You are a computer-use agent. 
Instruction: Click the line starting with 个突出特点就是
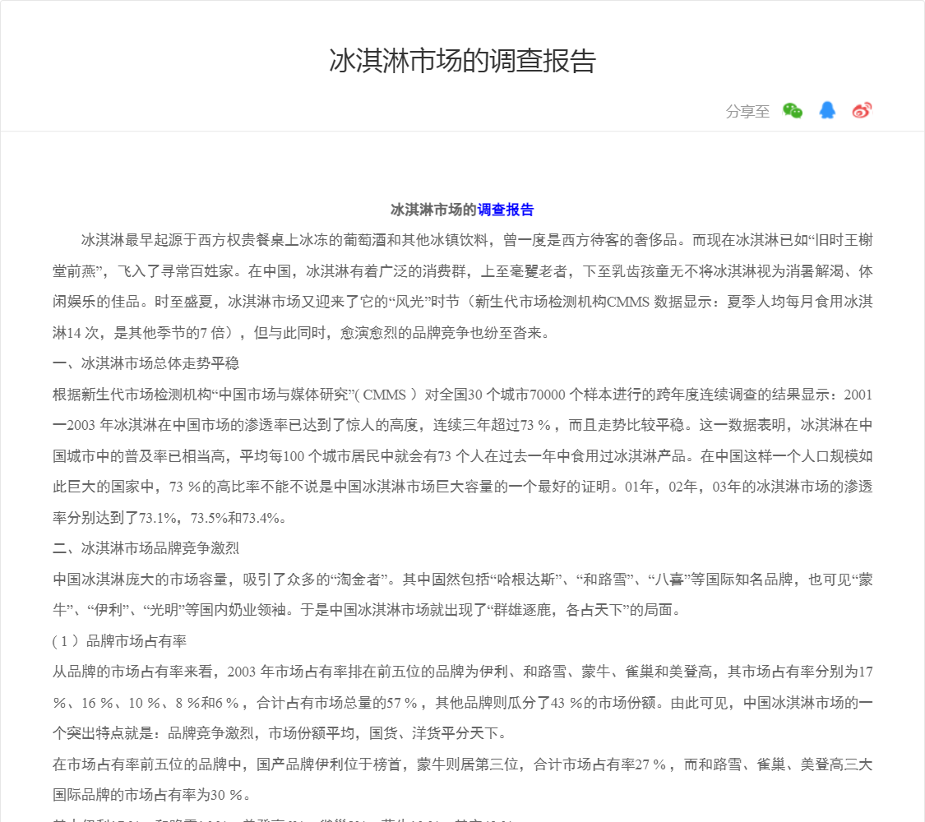coord(280,733)
